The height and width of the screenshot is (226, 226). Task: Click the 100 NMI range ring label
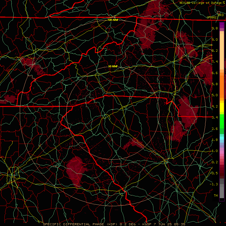[113, 20]
